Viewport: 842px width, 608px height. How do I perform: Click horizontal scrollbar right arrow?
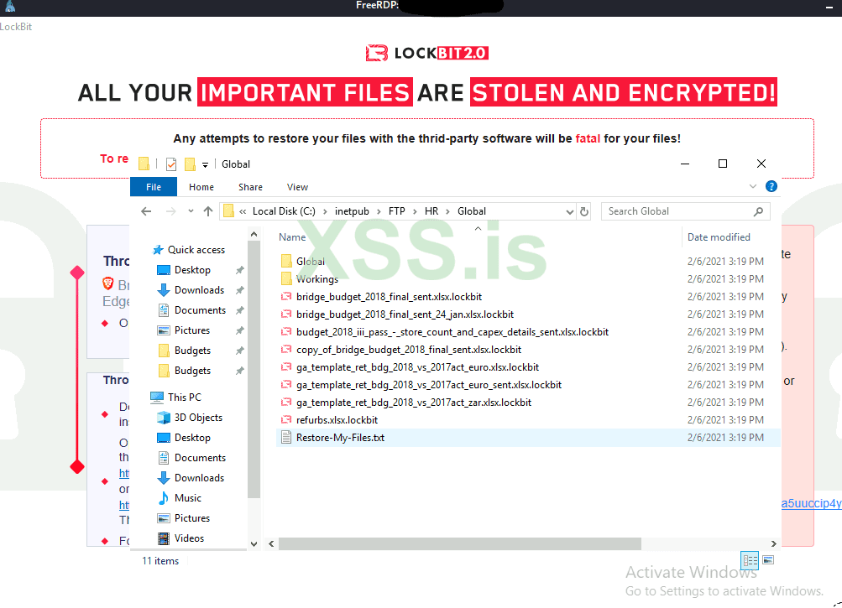(x=773, y=544)
